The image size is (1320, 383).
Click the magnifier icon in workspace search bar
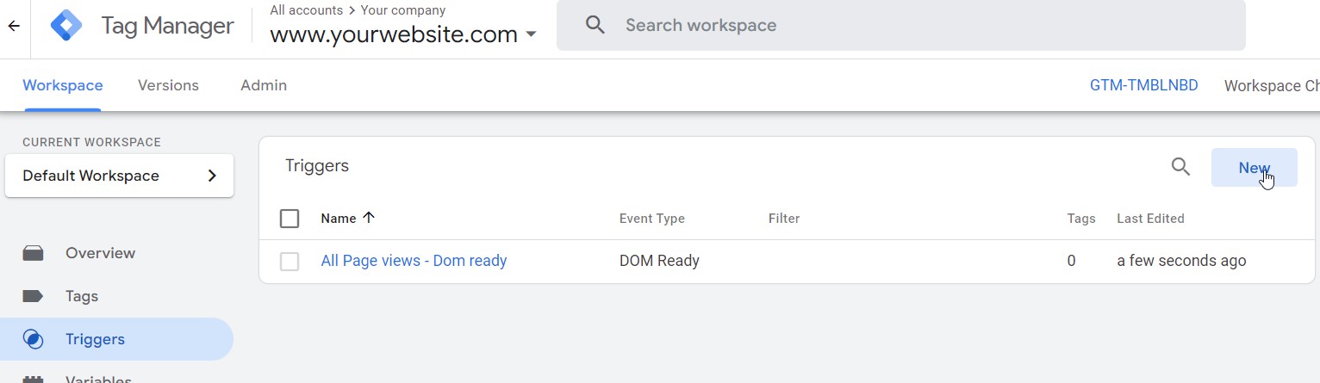(595, 25)
